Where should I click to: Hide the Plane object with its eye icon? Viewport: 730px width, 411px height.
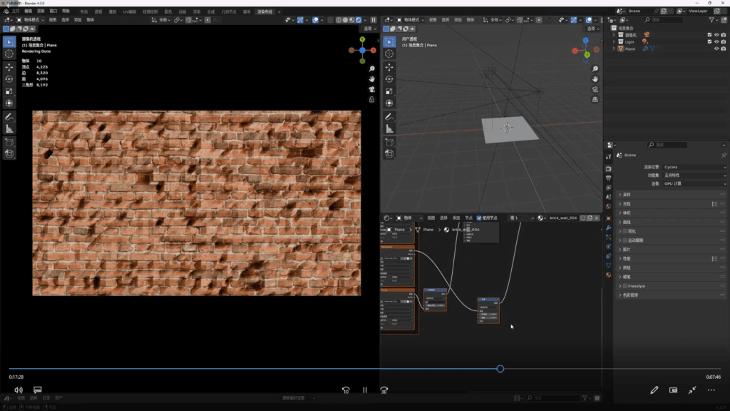click(x=716, y=49)
